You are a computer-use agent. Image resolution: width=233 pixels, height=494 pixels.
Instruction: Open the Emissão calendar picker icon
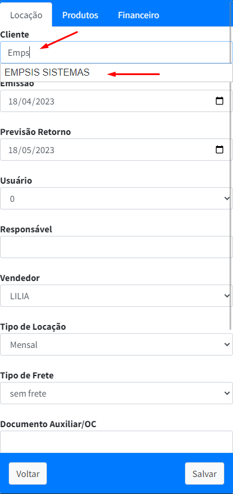click(220, 101)
